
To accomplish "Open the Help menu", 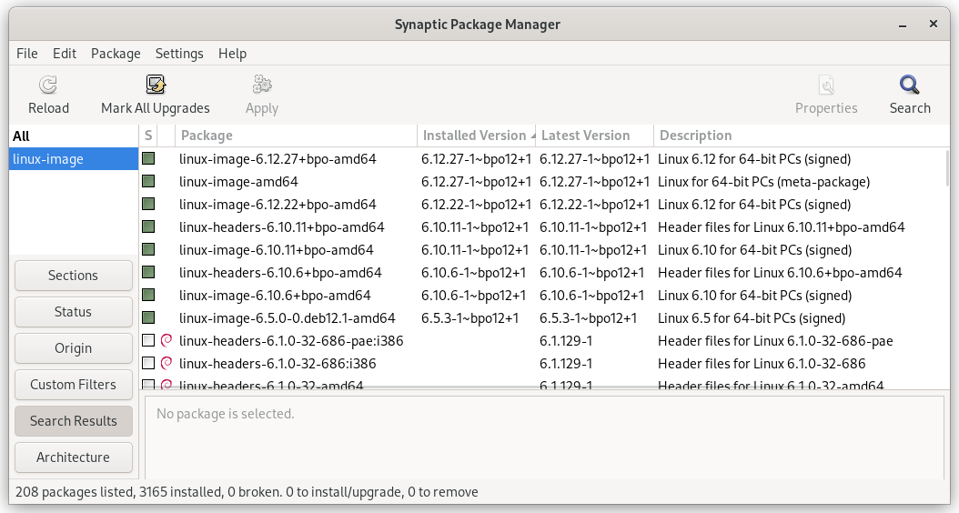I will (x=232, y=54).
